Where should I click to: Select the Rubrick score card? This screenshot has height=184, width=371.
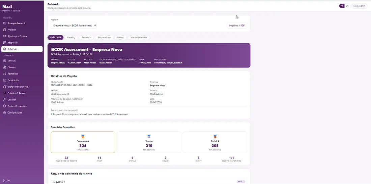pyautogui.click(x=215, y=142)
